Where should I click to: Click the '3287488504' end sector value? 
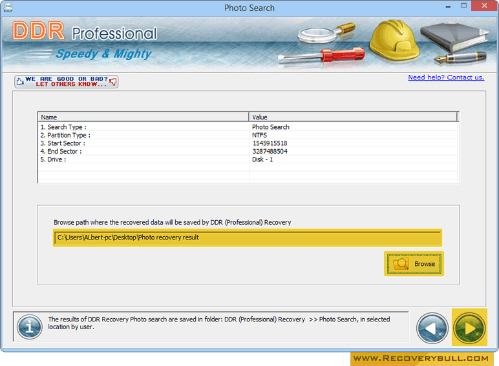tap(270, 151)
